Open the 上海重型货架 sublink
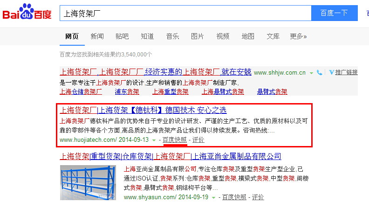This screenshot has width=369, height=209. [x=171, y=91]
